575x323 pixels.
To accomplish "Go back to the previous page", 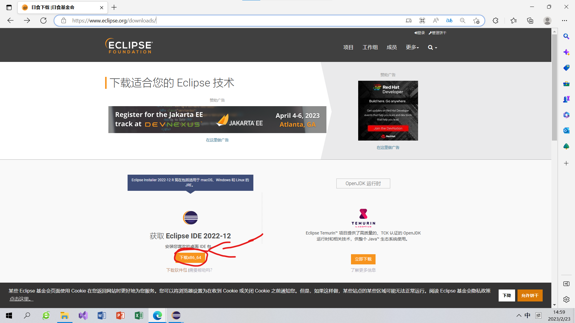I will point(10,20).
